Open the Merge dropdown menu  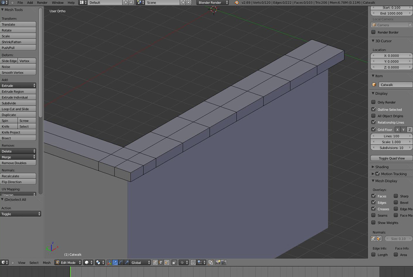[x=18, y=157]
